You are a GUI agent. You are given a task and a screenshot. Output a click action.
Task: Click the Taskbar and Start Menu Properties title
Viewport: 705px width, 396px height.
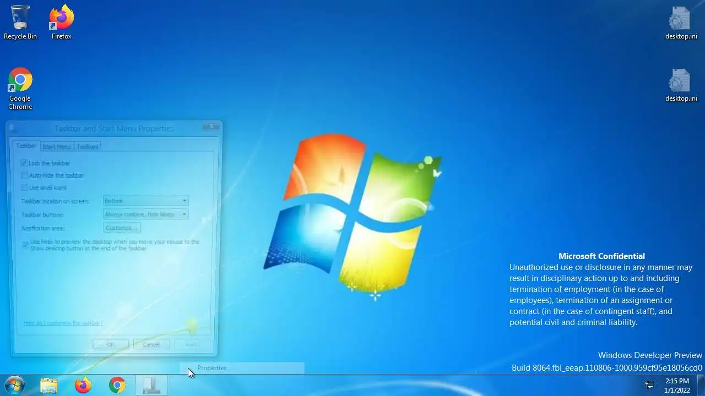tap(114, 128)
